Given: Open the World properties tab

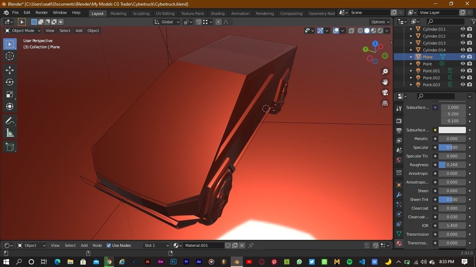Looking at the screenshot, I should (x=399, y=160).
